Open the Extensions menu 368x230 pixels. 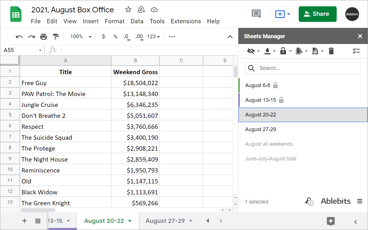pyautogui.click(x=186, y=21)
